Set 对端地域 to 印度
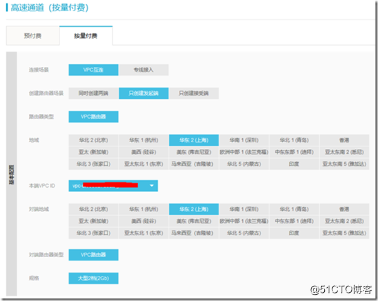This screenshot has height=301, width=378. 294,233
